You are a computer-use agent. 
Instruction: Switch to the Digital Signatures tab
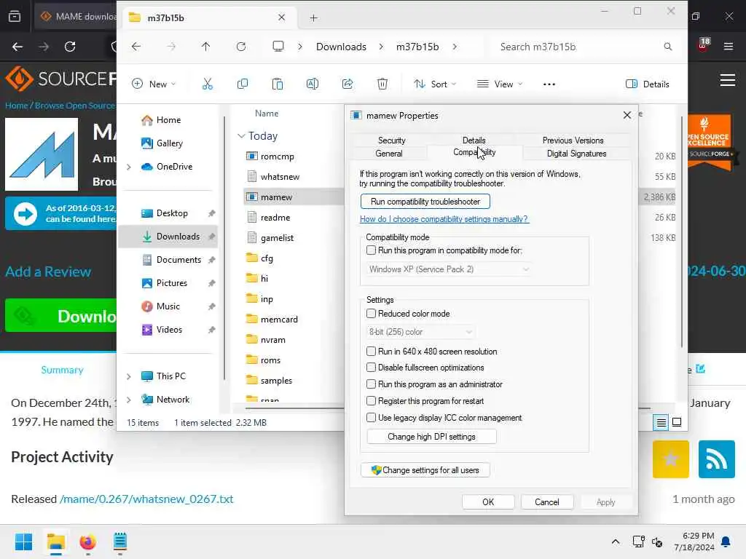pos(577,154)
